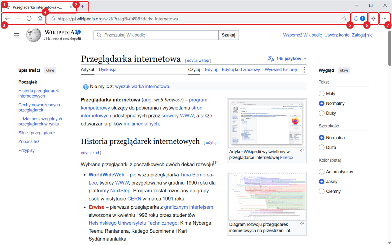The image size is (392, 245).
Task: Switch to the Ciemny color theme
Action: (x=321, y=191)
